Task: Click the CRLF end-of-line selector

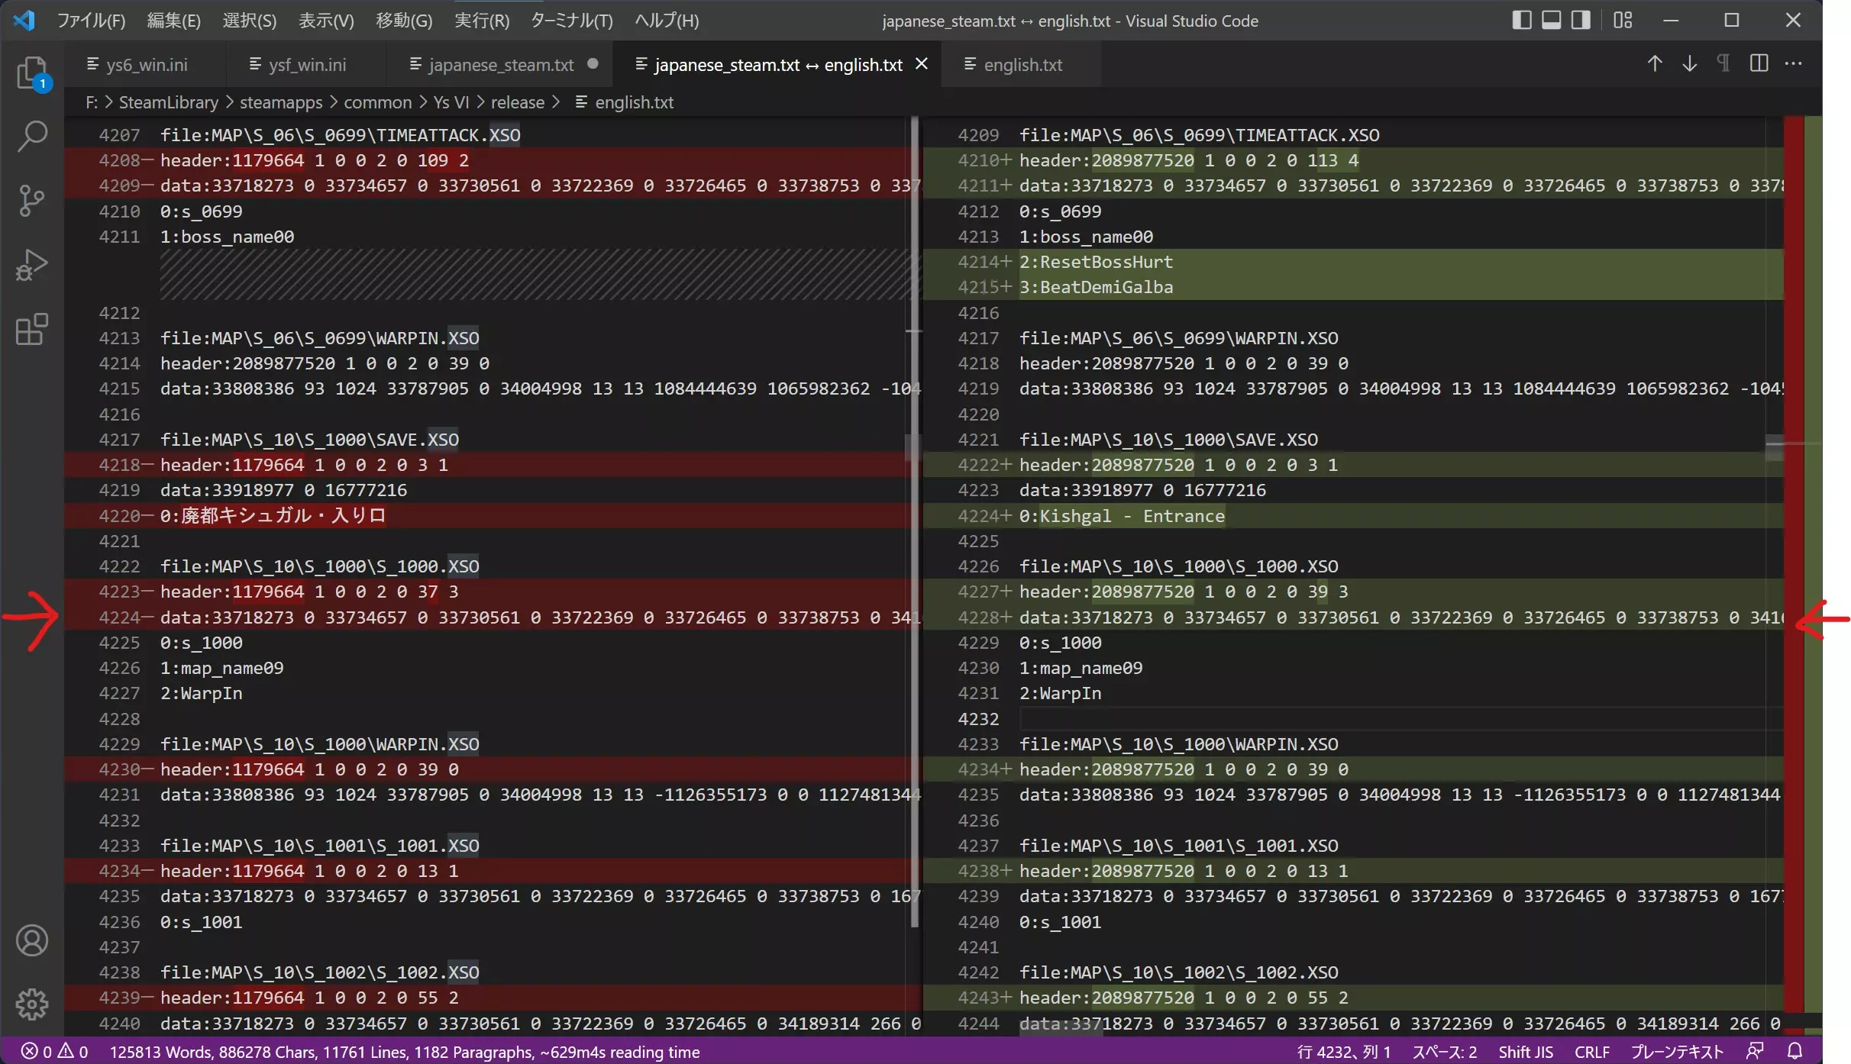Action: coord(1591,1052)
